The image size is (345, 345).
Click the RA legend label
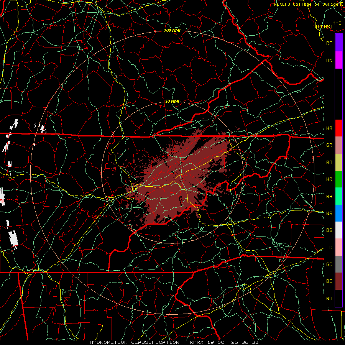point(329,197)
